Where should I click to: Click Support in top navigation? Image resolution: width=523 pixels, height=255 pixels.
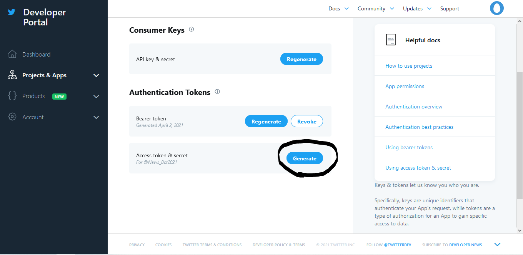(x=450, y=8)
